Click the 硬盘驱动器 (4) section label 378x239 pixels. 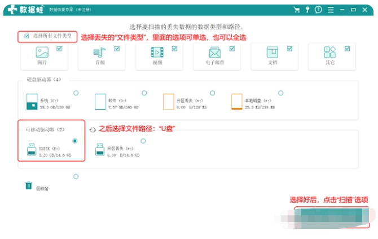tap(44, 80)
